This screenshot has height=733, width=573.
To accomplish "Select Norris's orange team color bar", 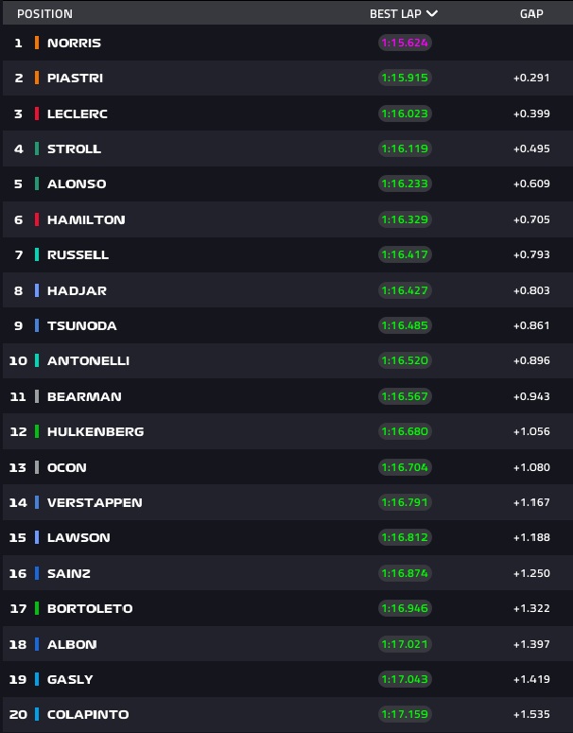I will (36, 43).
